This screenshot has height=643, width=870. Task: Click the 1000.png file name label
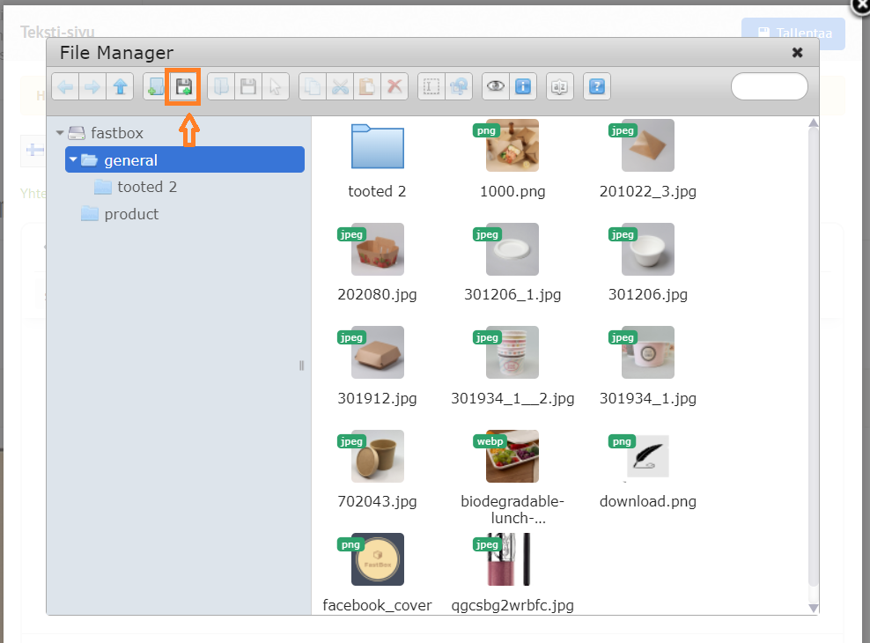coord(512,191)
